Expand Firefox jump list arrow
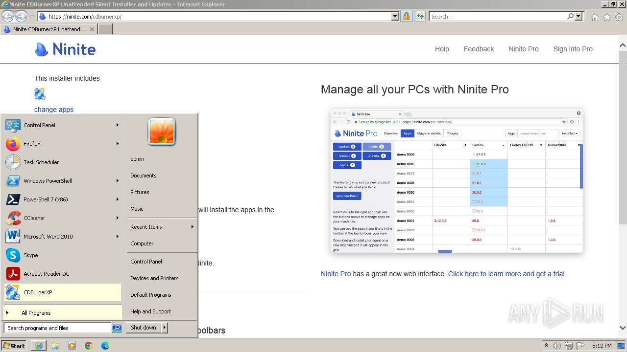The width and height of the screenshot is (627, 352). click(x=118, y=144)
